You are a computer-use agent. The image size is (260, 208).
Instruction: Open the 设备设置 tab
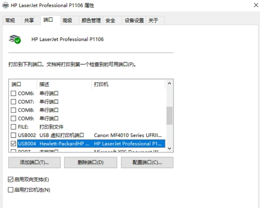pyautogui.click(x=134, y=21)
